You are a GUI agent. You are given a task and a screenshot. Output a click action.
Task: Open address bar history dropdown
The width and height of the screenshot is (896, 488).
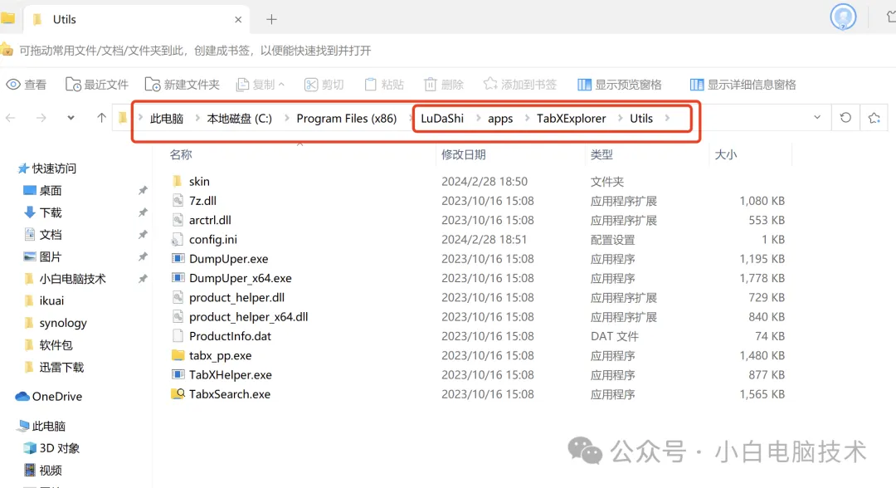[817, 117]
